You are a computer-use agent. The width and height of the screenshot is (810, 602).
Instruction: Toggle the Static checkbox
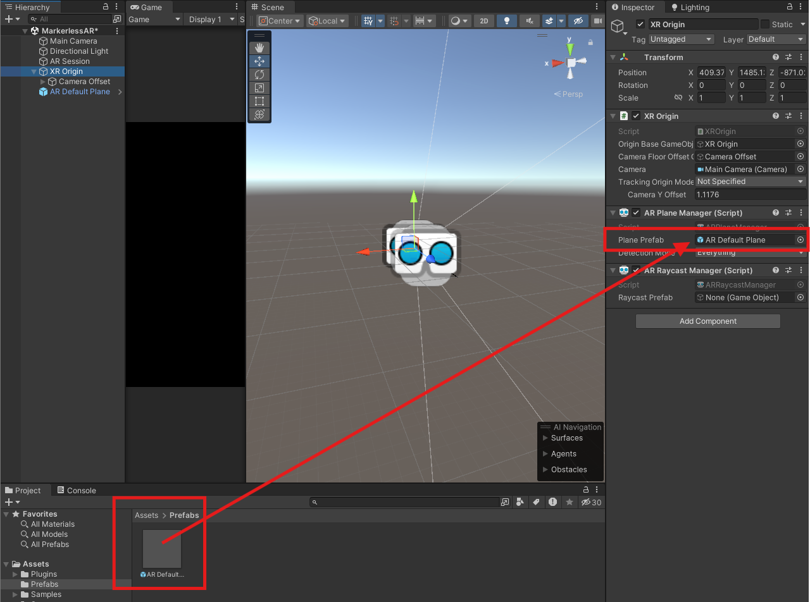(765, 24)
